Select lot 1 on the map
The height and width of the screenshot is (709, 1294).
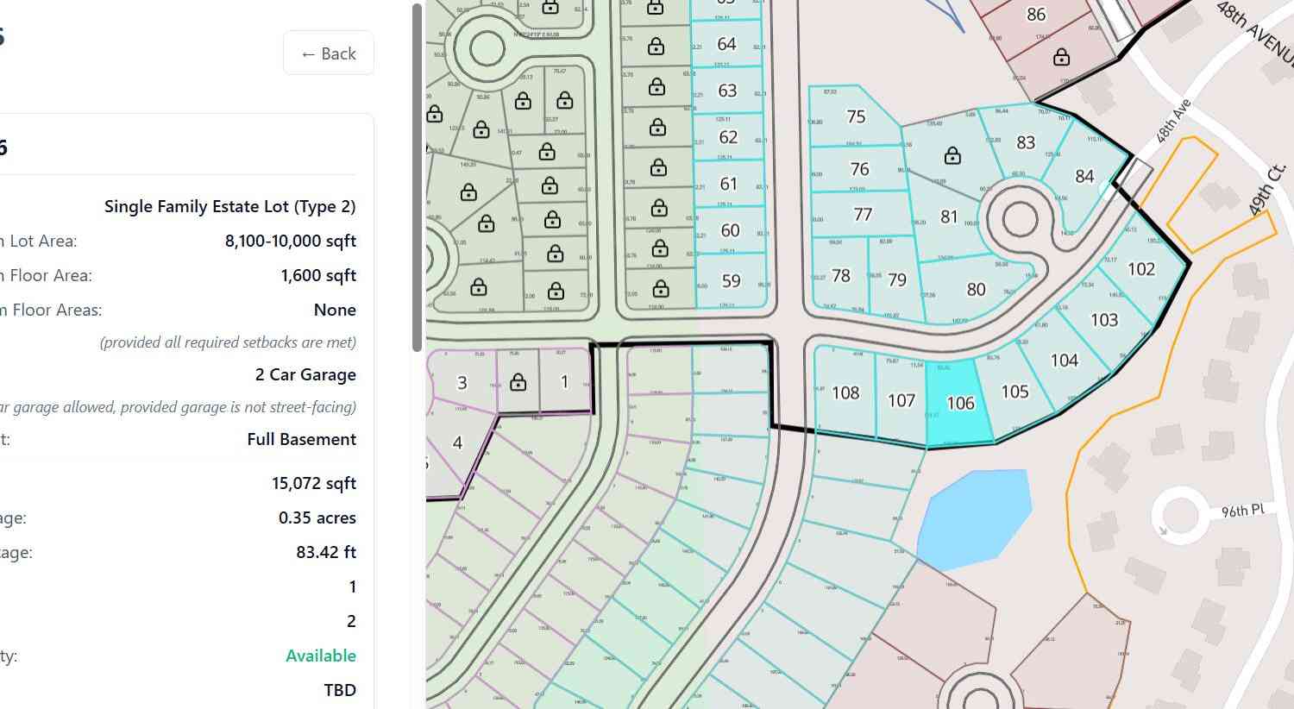564,381
